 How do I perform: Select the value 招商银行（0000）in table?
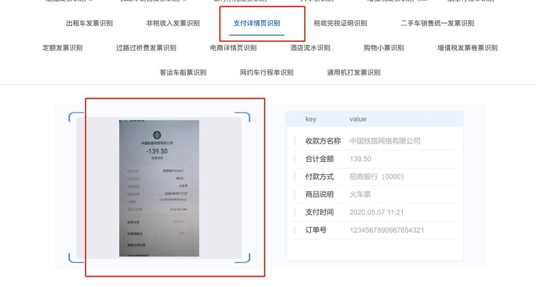click(x=378, y=177)
